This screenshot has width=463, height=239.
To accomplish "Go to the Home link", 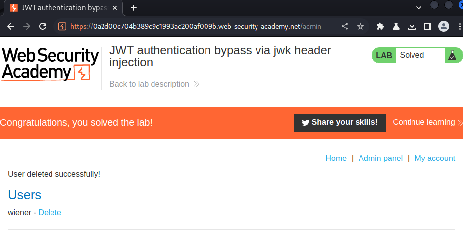I will coord(336,159).
